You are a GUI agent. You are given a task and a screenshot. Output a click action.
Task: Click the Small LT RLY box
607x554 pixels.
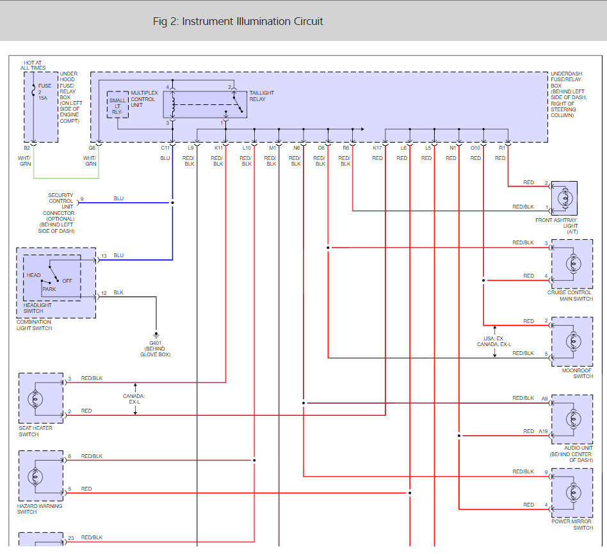point(117,104)
